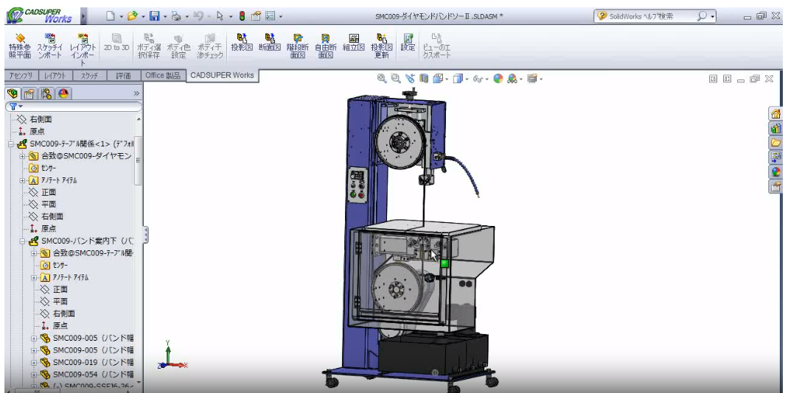
Task: Expand the SMC009-005 part tree node
Action: (34, 338)
